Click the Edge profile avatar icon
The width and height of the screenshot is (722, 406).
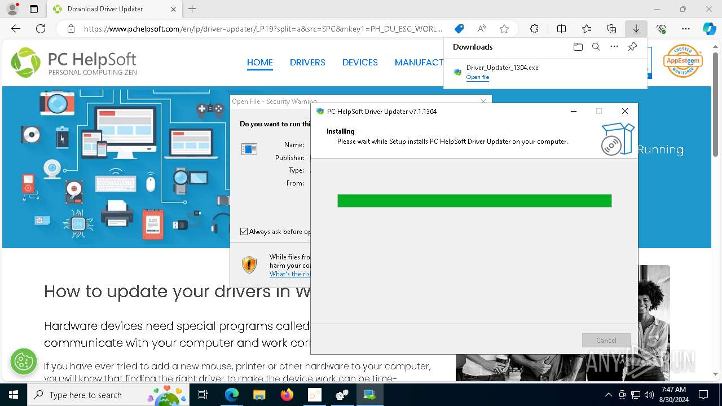click(12, 9)
